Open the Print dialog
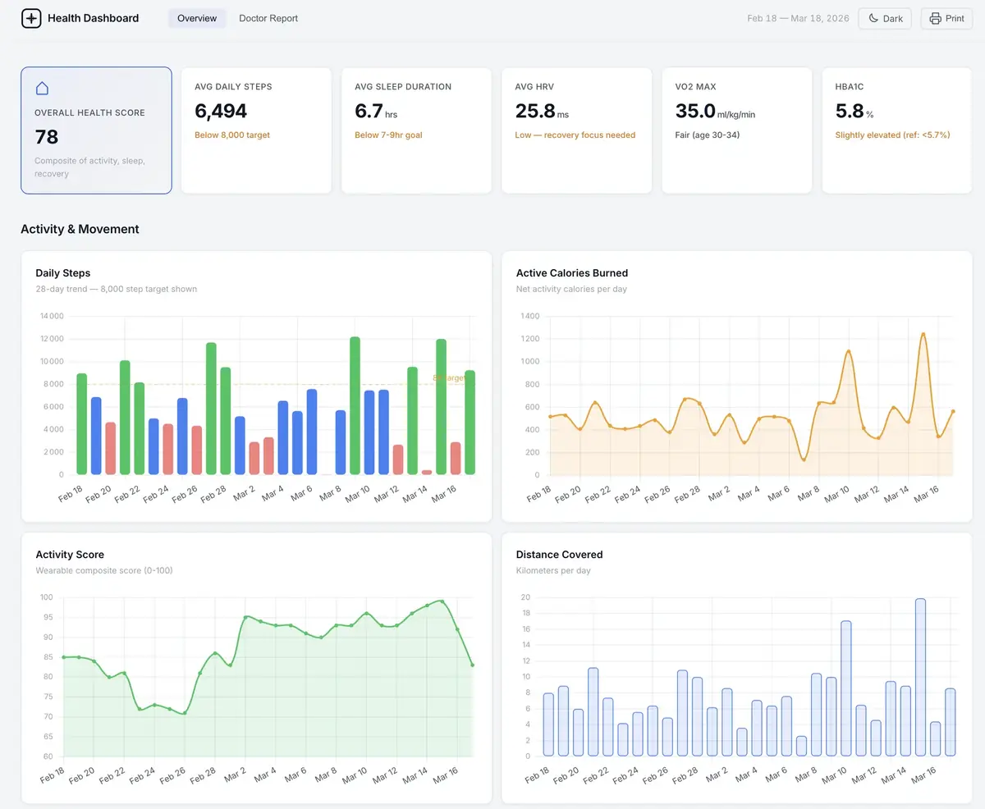 [x=946, y=18]
